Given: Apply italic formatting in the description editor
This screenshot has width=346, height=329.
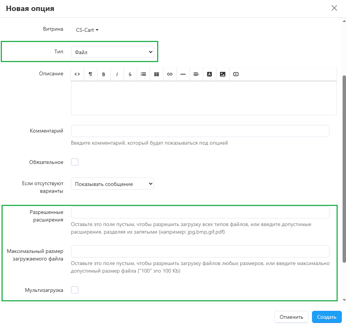Looking at the screenshot, I should [117, 74].
